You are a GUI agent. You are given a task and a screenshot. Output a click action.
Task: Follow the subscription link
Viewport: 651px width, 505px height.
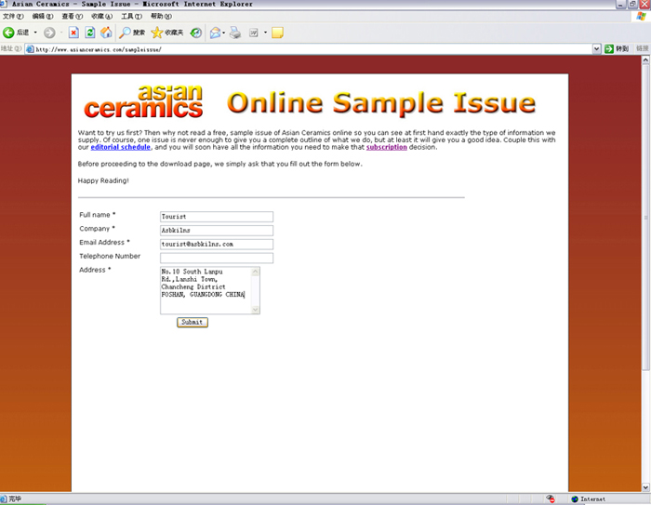[x=387, y=147]
